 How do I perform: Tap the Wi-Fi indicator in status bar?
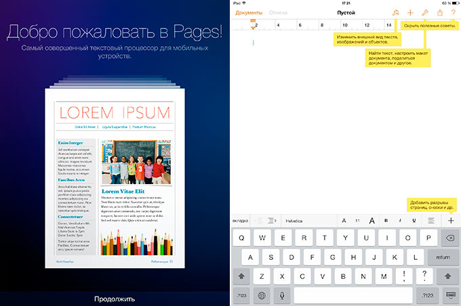[243, 3]
